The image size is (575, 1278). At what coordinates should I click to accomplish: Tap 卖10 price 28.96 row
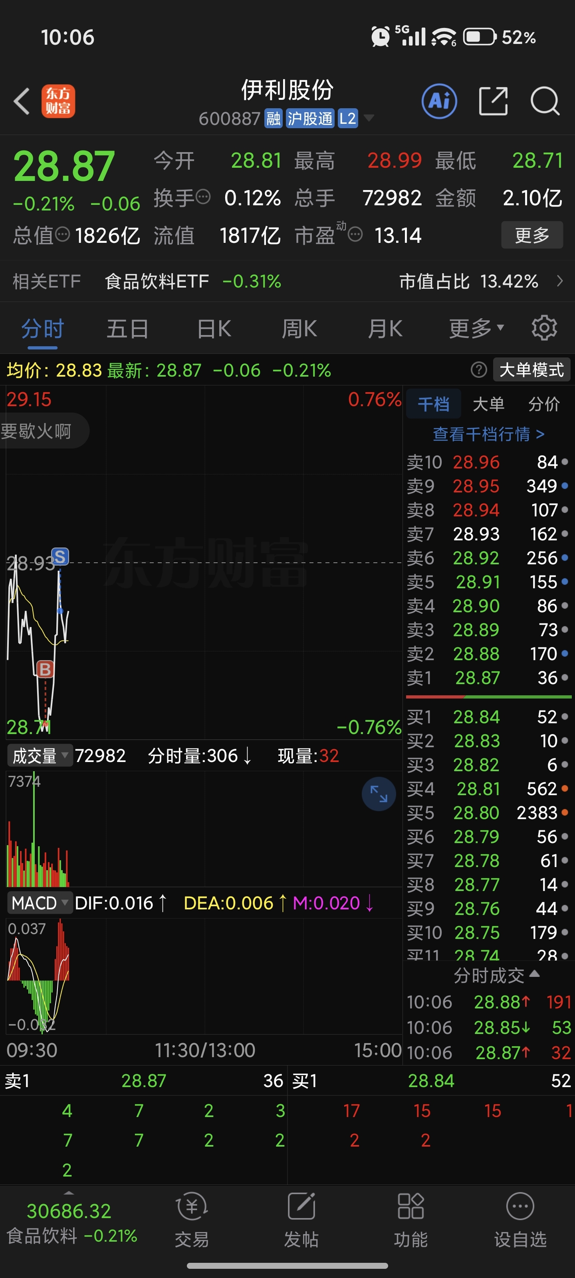(x=488, y=462)
